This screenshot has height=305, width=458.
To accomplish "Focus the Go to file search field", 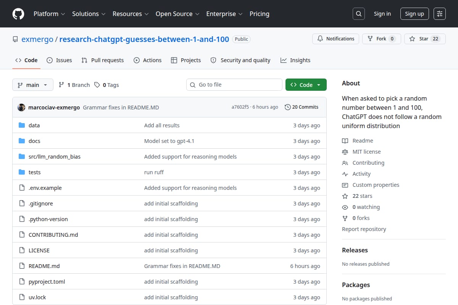I will point(234,85).
